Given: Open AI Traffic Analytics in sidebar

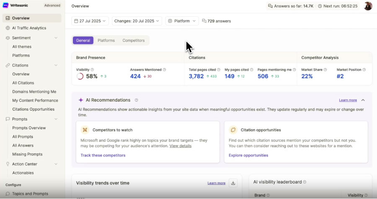Looking at the screenshot, I should 29,28.
